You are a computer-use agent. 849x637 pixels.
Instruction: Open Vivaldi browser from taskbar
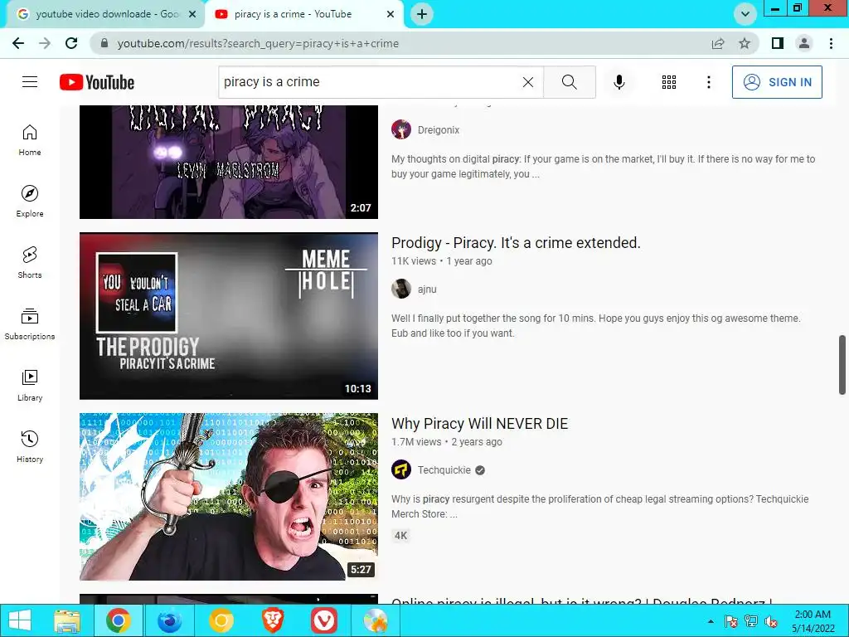[324, 620]
